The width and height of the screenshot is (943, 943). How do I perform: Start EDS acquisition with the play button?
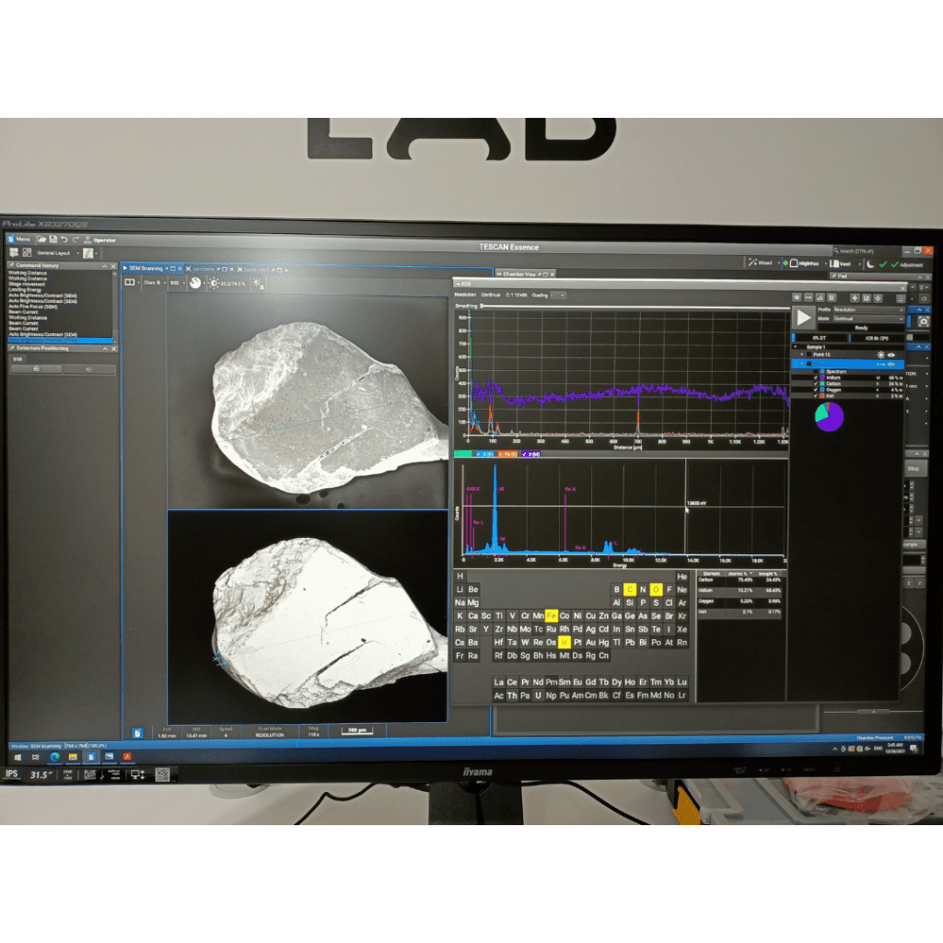[x=803, y=318]
